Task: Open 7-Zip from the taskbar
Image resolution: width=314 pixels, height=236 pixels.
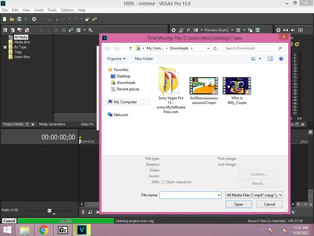Action: 63,230
